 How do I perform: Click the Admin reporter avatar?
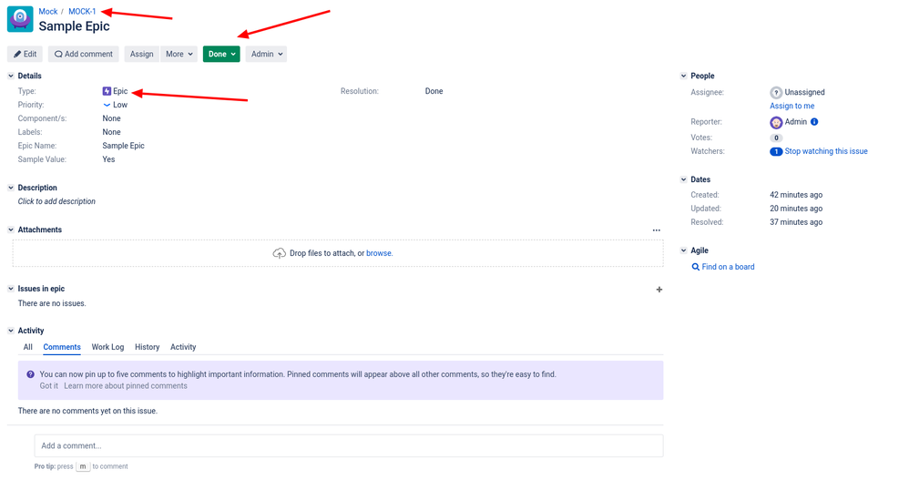point(776,122)
